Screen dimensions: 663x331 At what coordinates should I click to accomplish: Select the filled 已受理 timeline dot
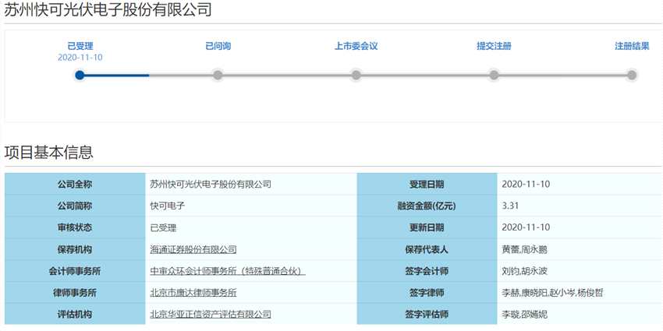(80, 75)
